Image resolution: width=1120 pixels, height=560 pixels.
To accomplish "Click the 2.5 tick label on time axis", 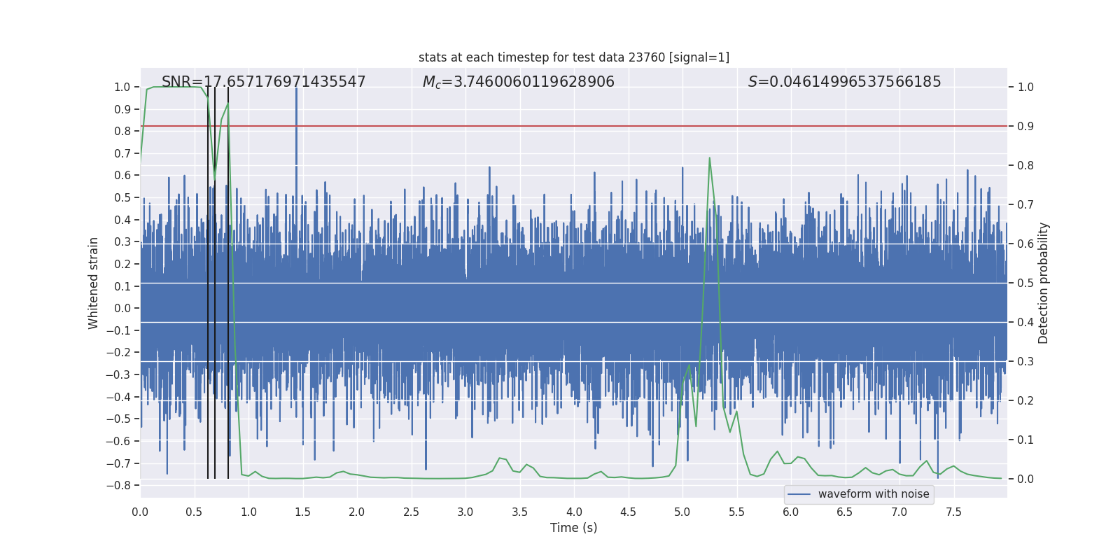I will tap(411, 512).
